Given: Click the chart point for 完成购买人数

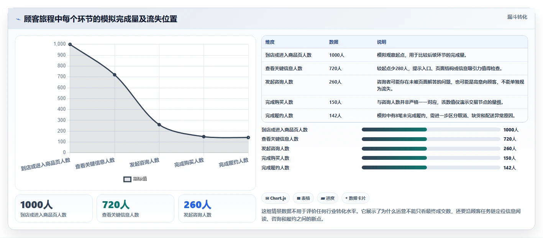Looking at the screenshot, I should point(204,136).
